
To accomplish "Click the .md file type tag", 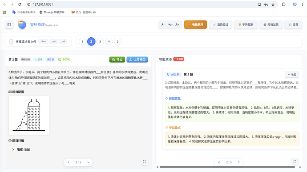I will pos(63,41).
